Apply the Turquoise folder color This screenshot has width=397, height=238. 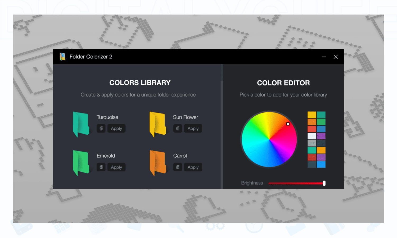[x=116, y=129]
